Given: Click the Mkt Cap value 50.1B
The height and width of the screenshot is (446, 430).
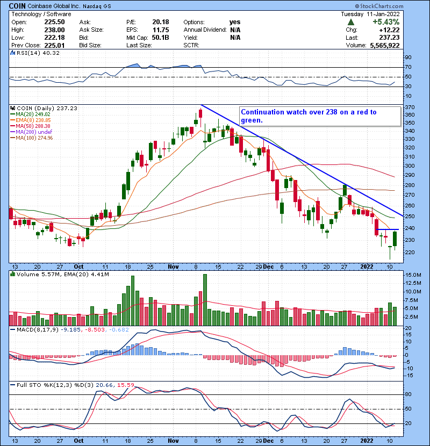Looking at the screenshot, I should click(161, 38).
